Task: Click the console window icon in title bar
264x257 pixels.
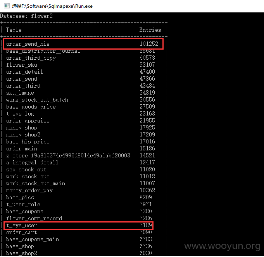Action: click(x=7, y=6)
